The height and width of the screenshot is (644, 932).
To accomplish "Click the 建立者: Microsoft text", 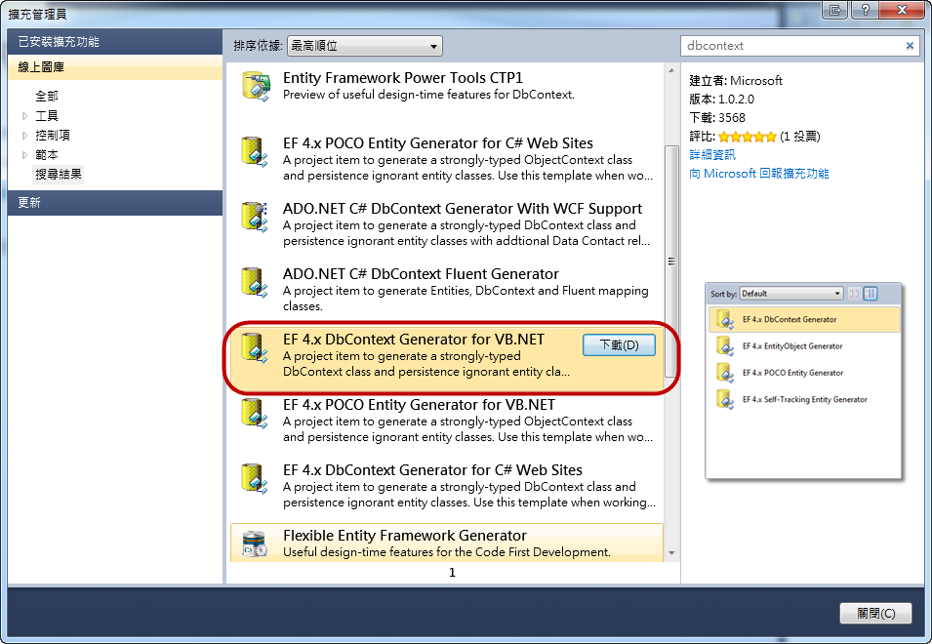I will point(736,81).
